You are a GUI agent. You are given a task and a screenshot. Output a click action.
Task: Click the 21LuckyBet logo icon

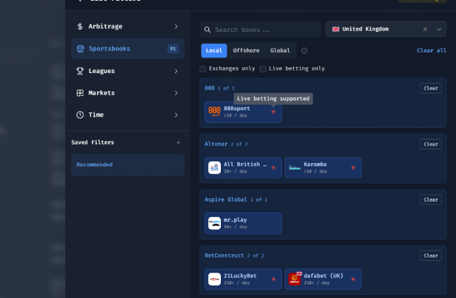214,279
